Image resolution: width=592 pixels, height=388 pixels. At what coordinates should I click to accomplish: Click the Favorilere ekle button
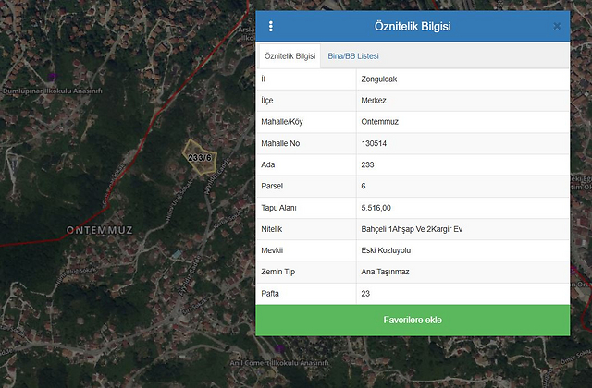pyautogui.click(x=413, y=320)
